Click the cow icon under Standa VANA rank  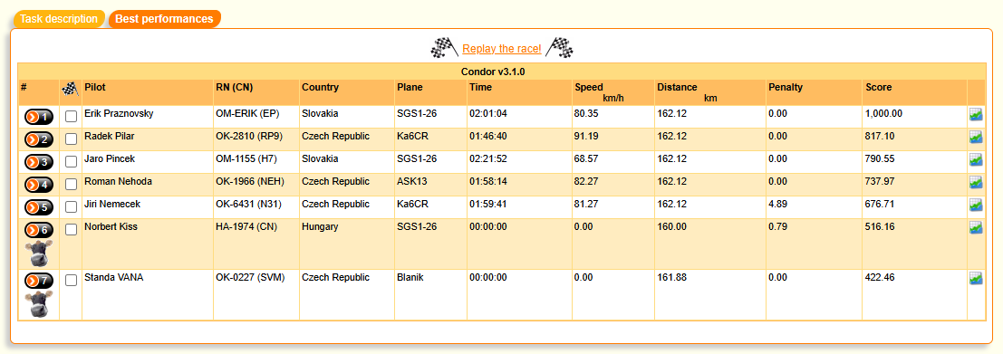click(x=39, y=303)
